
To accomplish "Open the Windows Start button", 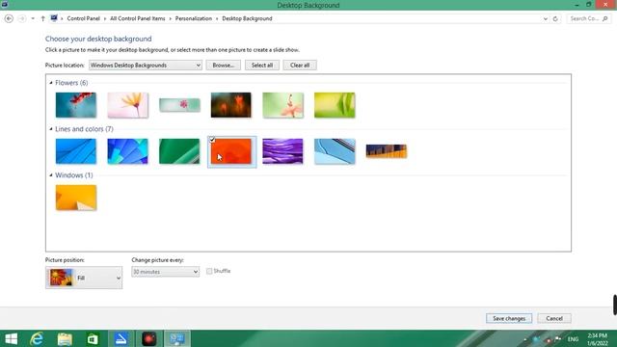I will click(x=11, y=338).
